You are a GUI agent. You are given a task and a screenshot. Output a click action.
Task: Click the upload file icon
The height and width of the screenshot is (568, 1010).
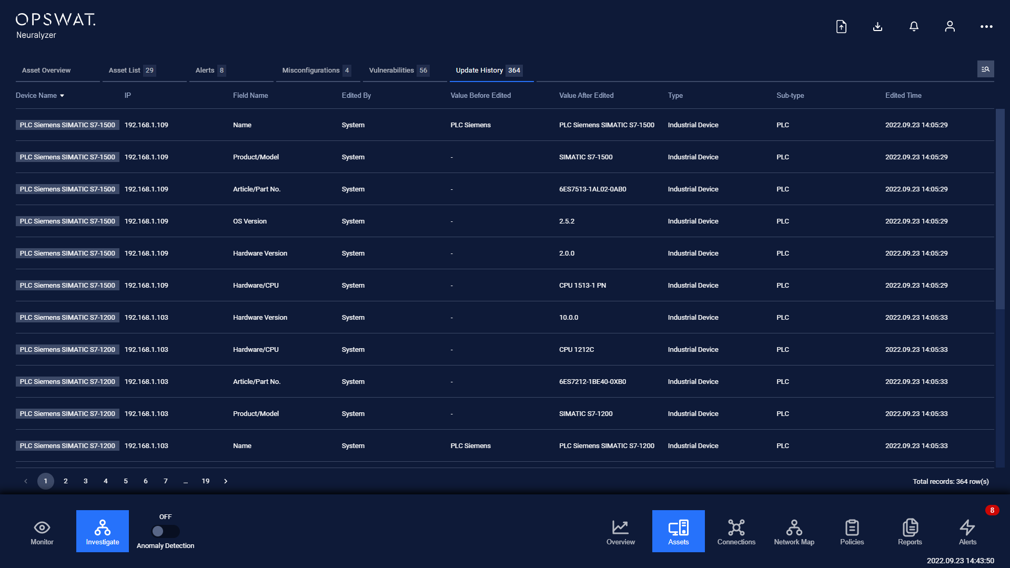point(841,27)
